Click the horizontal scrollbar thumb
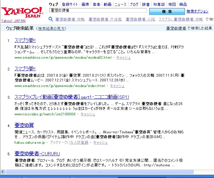 [100, 172]
